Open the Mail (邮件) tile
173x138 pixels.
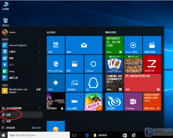tap(84, 45)
